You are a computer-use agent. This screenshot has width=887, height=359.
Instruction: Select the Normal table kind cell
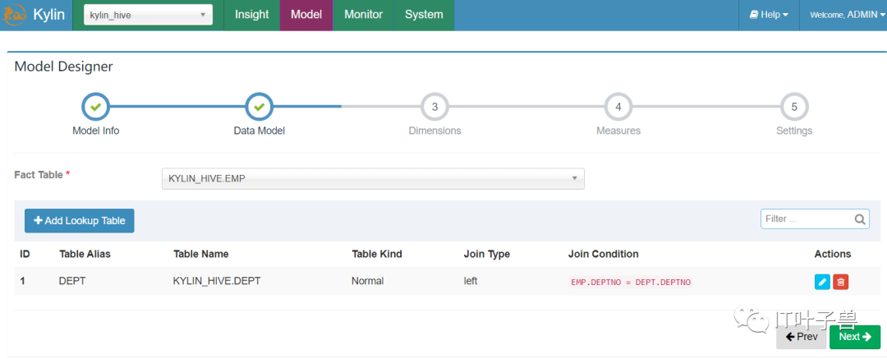pos(367,282)
